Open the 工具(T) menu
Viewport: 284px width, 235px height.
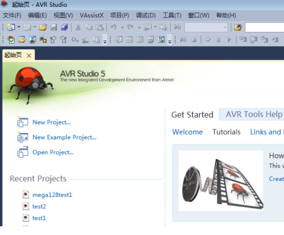pyautogui.click(x=172, y=15)
